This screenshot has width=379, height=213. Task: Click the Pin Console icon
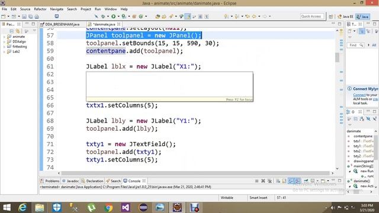306,181
